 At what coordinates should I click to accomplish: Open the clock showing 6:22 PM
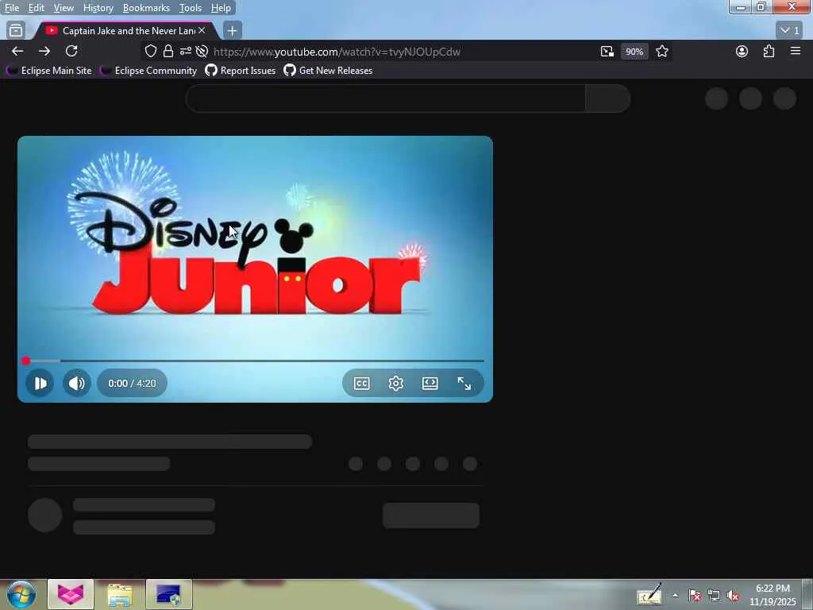click(773, 595)
